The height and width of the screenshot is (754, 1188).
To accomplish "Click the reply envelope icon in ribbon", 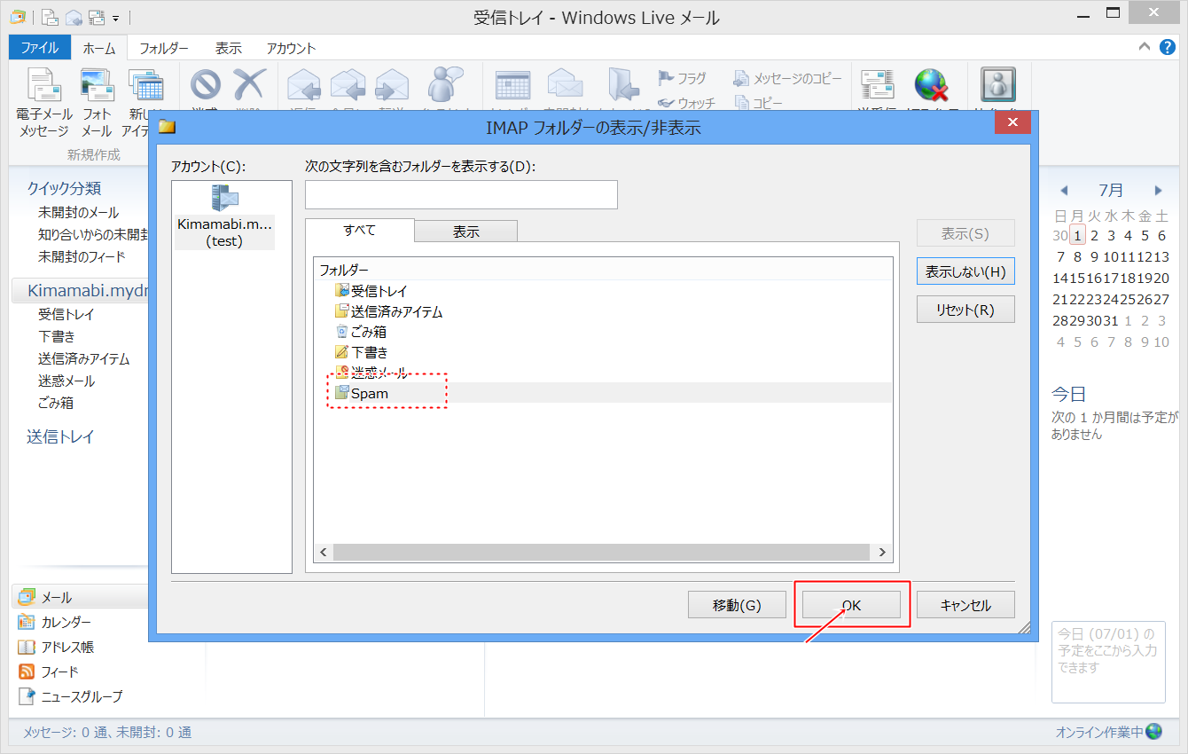I will click(x=304, y=86).
